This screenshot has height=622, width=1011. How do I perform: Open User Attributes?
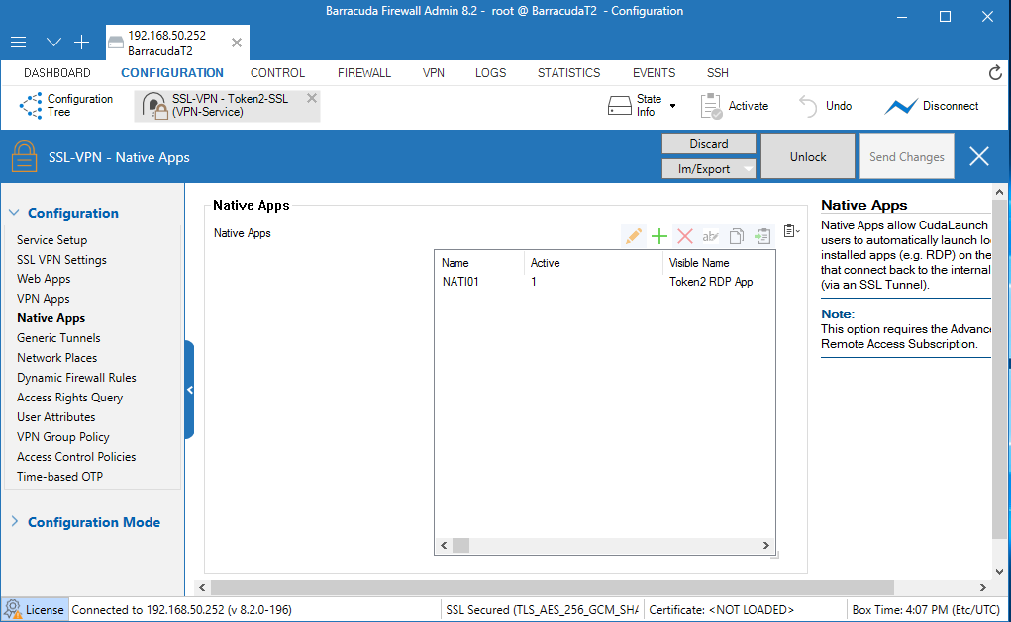(56, 417)
